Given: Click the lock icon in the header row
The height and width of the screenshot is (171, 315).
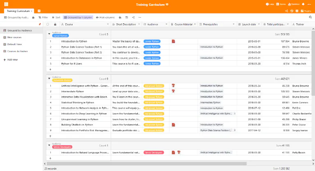Looking at the screenshot, I should pyautogui.click(x=55, y=24).
